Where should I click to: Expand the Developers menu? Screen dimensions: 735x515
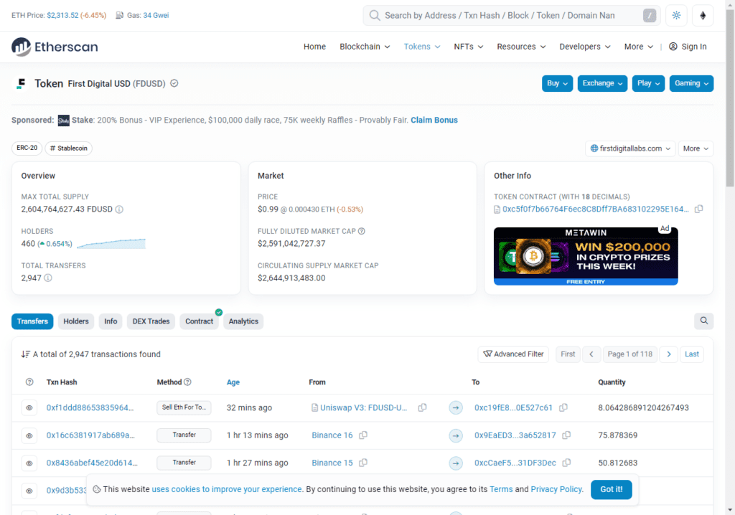(584, 47)
